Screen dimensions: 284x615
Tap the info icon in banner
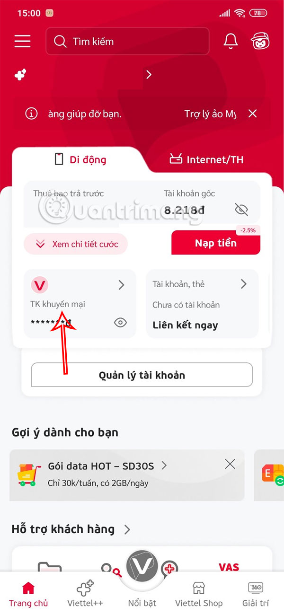point(31,114)
